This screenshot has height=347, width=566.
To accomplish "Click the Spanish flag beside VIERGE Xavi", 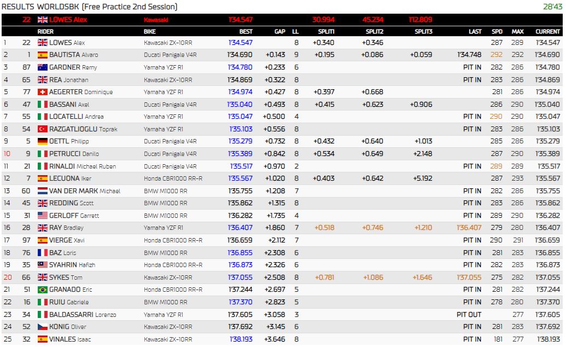I will click(43, 240).
